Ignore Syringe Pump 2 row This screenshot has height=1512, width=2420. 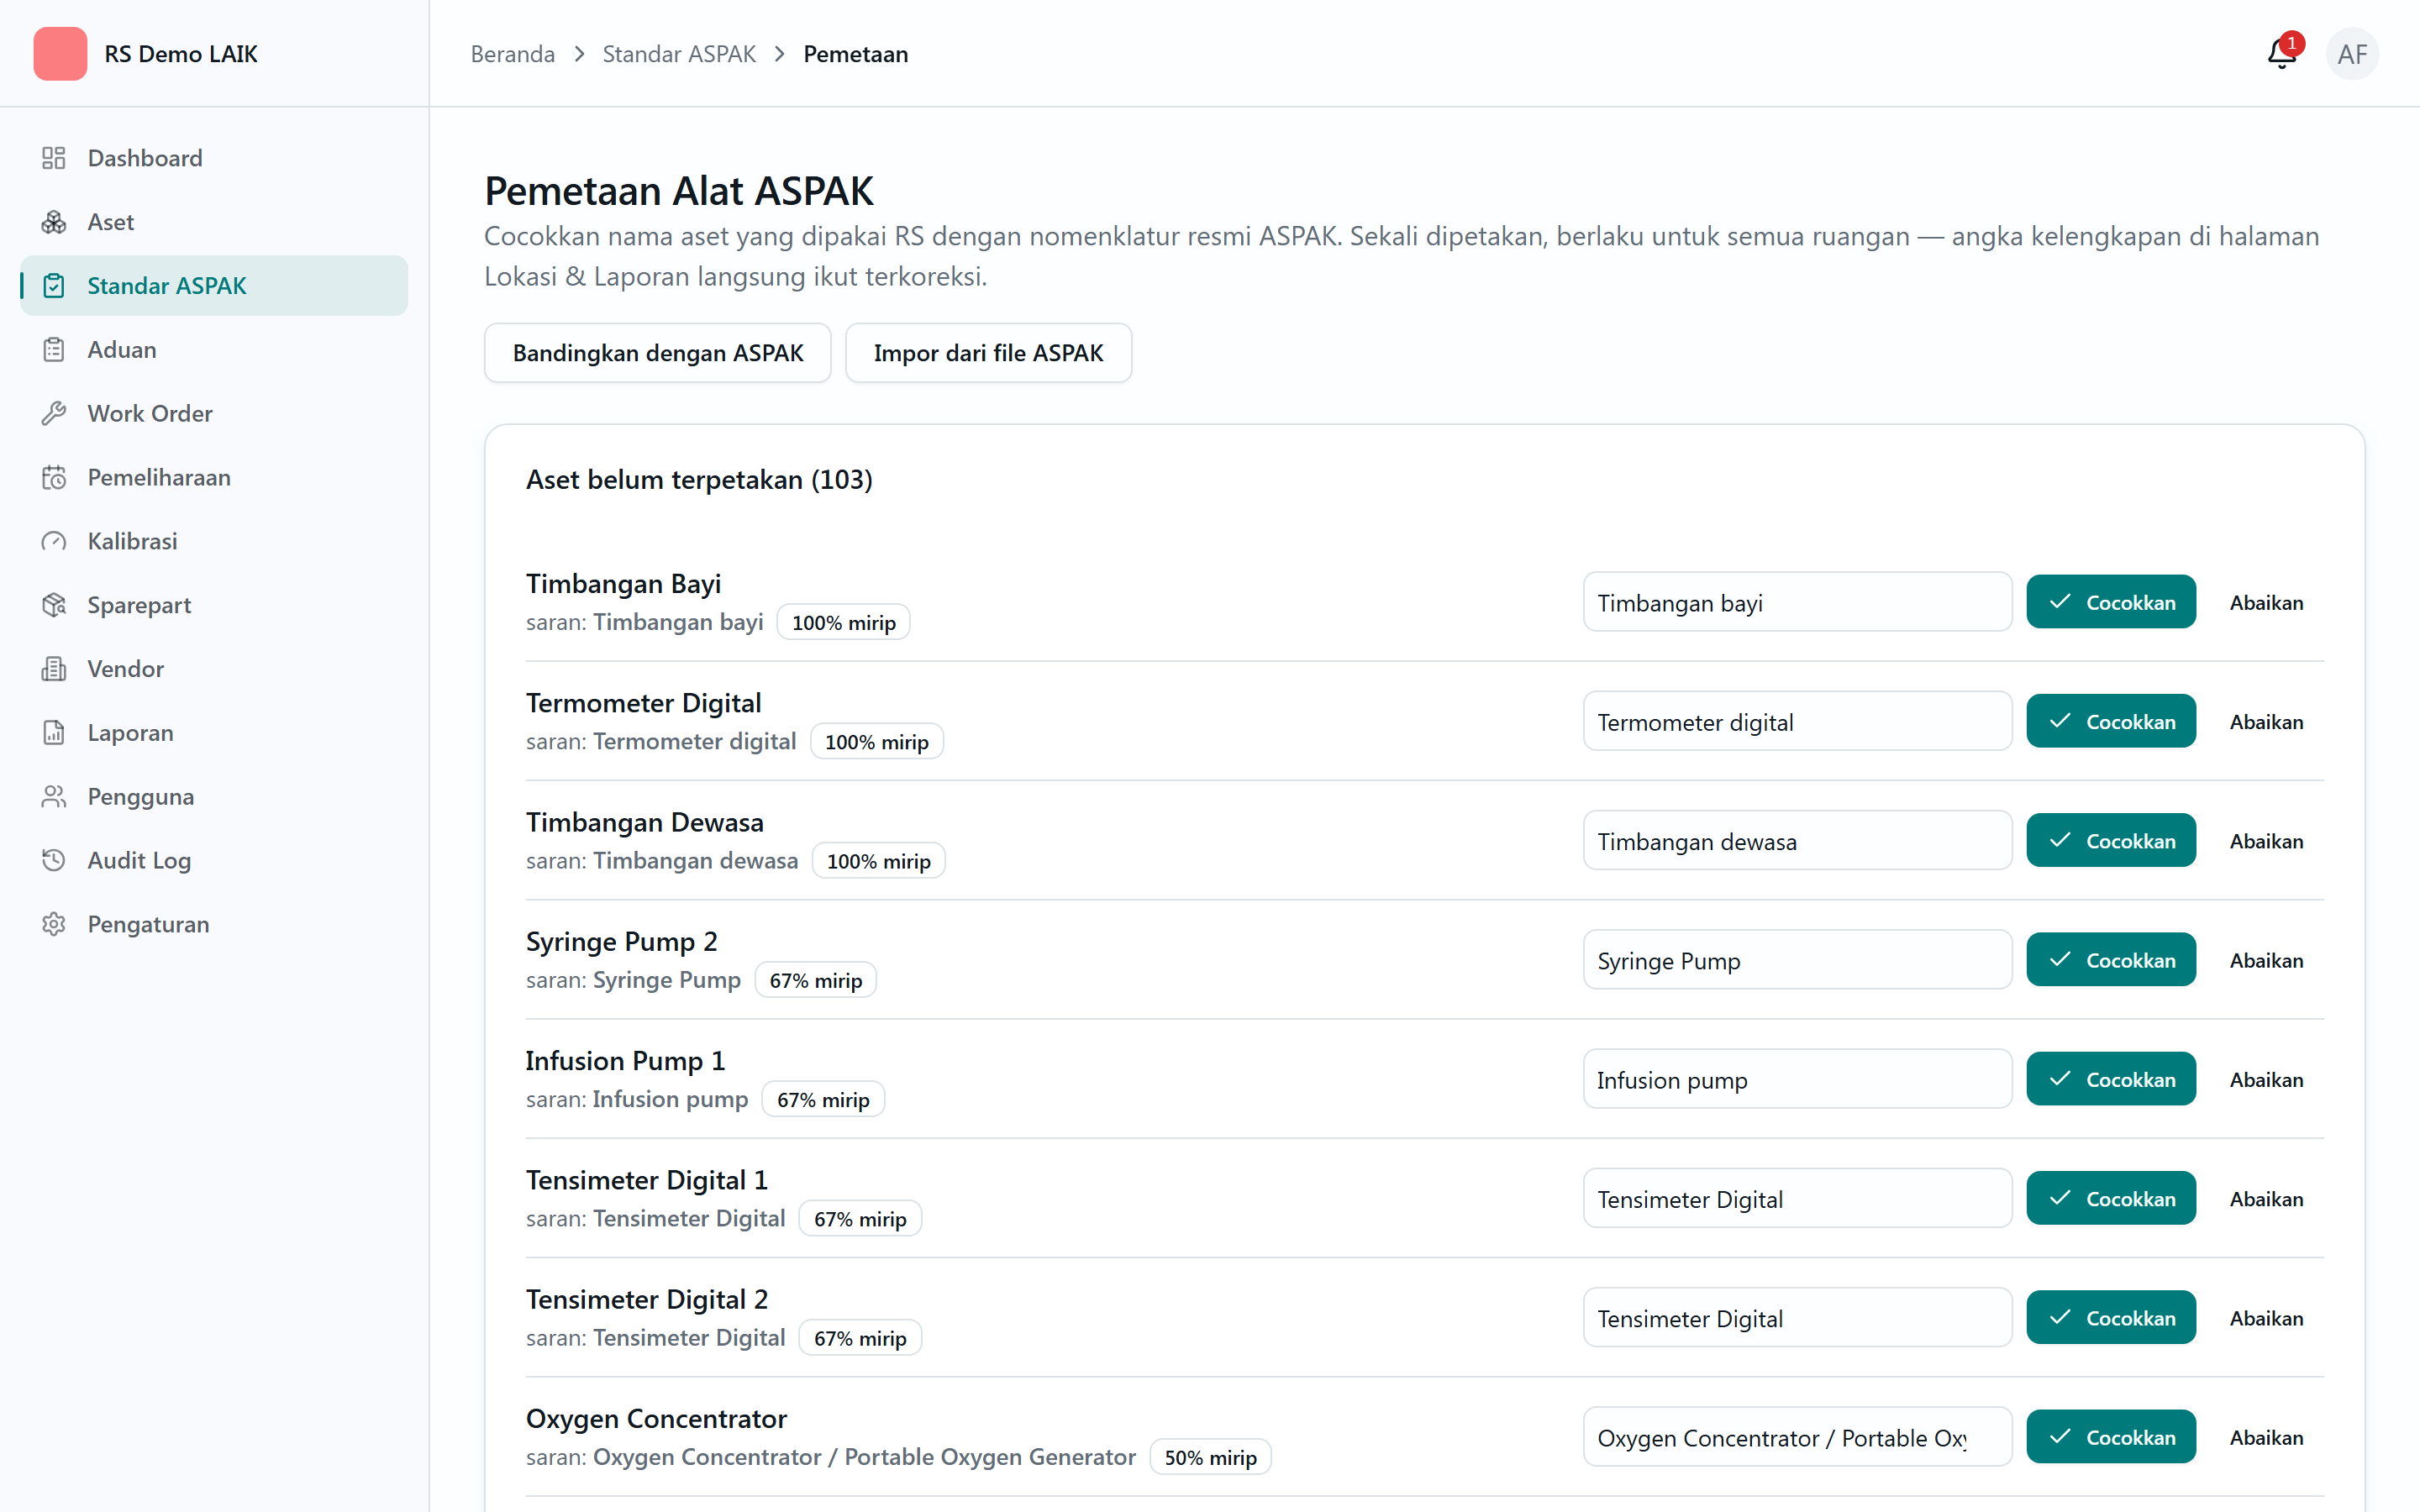click(2266, 960)
